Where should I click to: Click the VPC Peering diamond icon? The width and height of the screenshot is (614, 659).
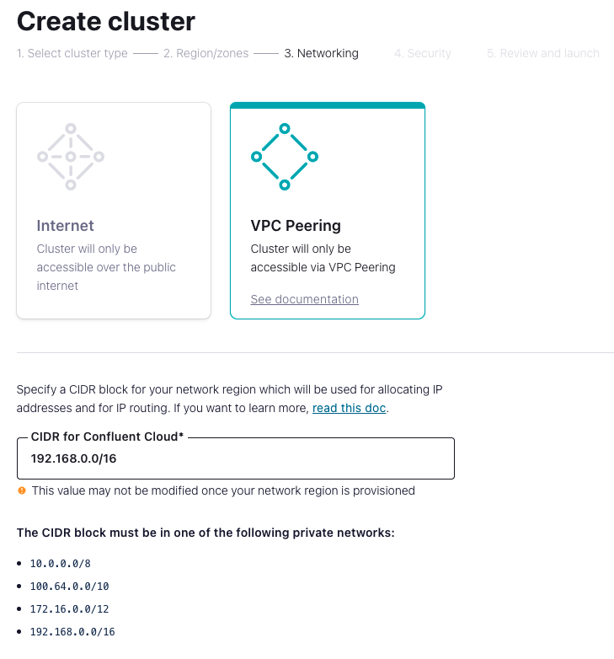pos(285,157)
